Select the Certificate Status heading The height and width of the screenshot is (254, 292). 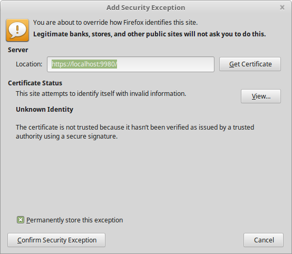point(35,83)
